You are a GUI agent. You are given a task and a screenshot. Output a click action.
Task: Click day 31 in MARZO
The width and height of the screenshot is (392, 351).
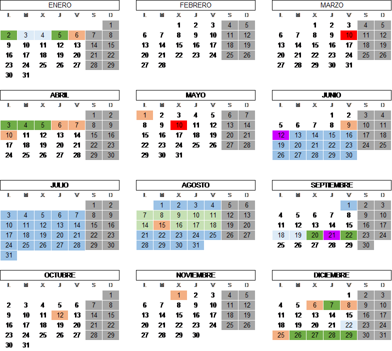click(349, 65)
